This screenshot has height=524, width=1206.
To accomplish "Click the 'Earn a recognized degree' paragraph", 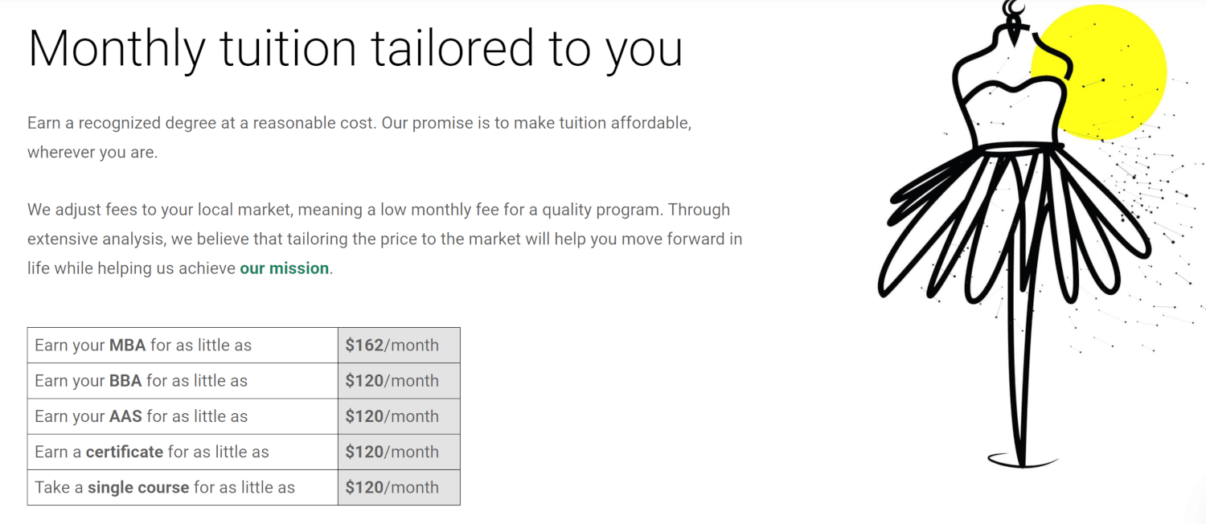I will pos(359,137).
